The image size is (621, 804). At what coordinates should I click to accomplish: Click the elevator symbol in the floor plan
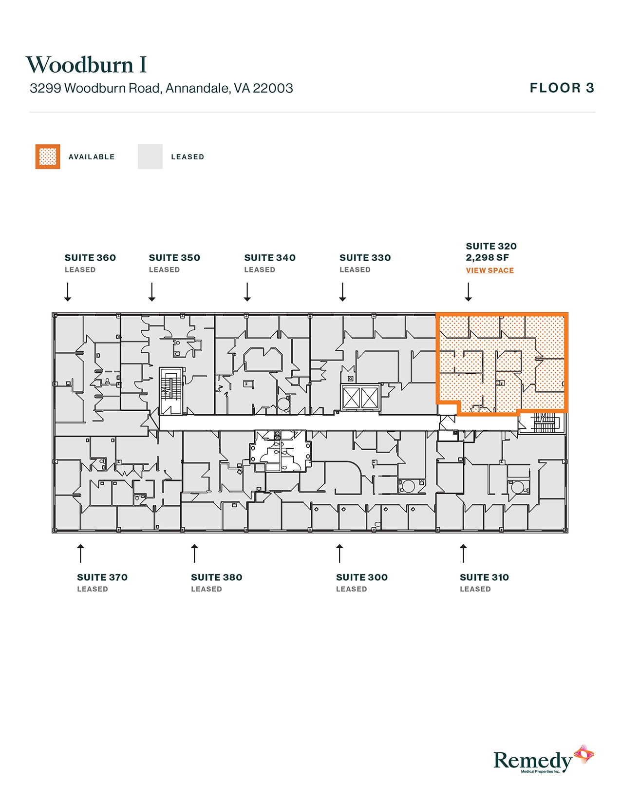click(360, 398)
